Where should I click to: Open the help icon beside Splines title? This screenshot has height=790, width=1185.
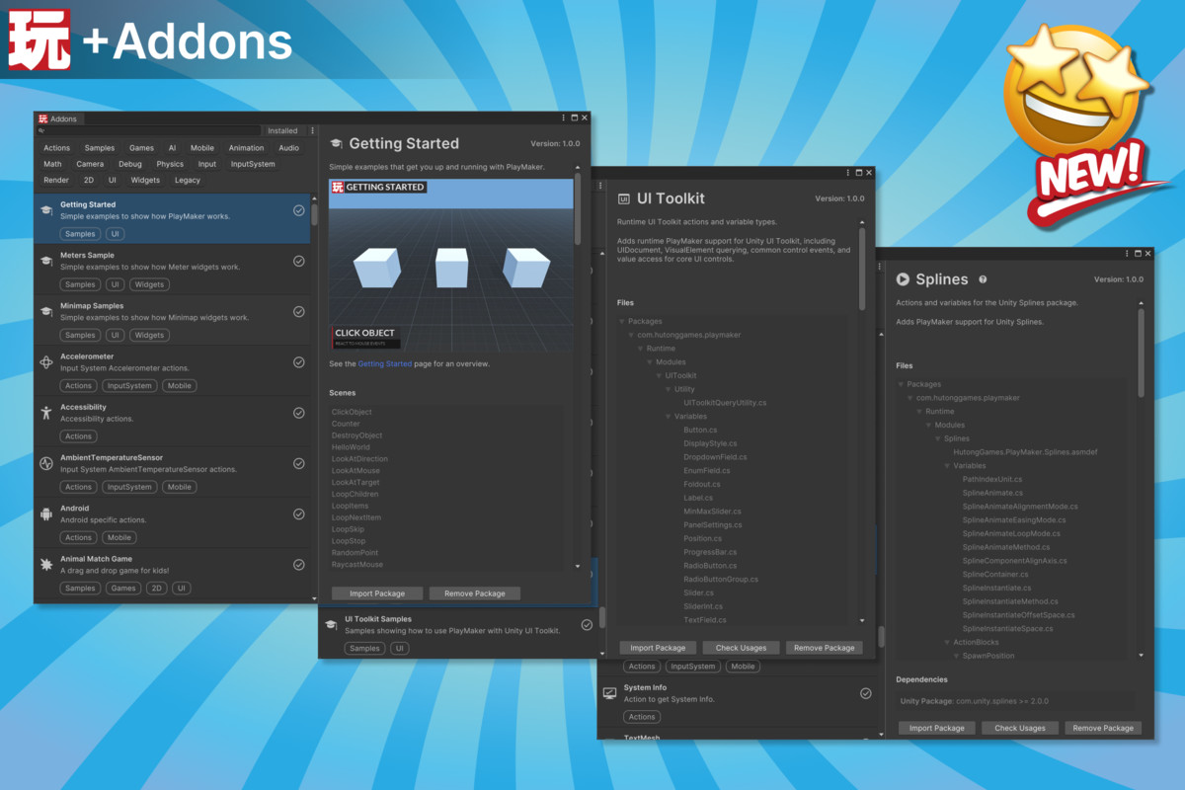coord(983,279)
